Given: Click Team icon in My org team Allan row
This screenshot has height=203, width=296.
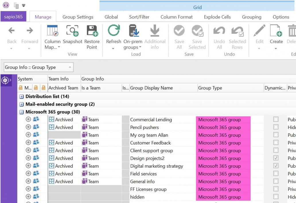Looking at the screenshot, I should 85,135.
